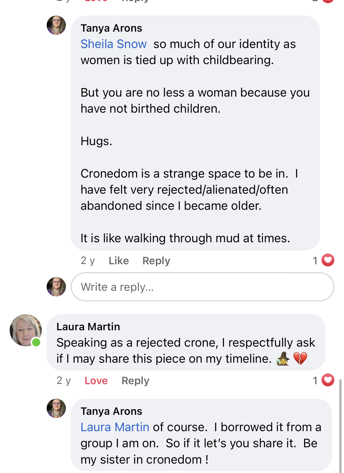Open Laura Martin's profile picture
The image size is (344, 473).
click(26, 330)
